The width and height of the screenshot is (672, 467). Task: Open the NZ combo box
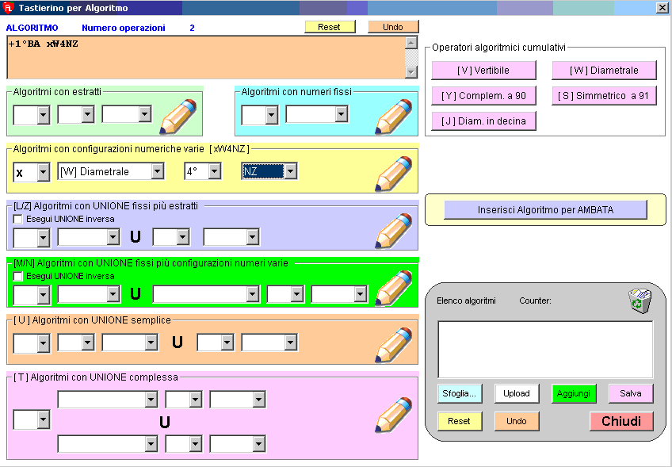click(290, 172)
